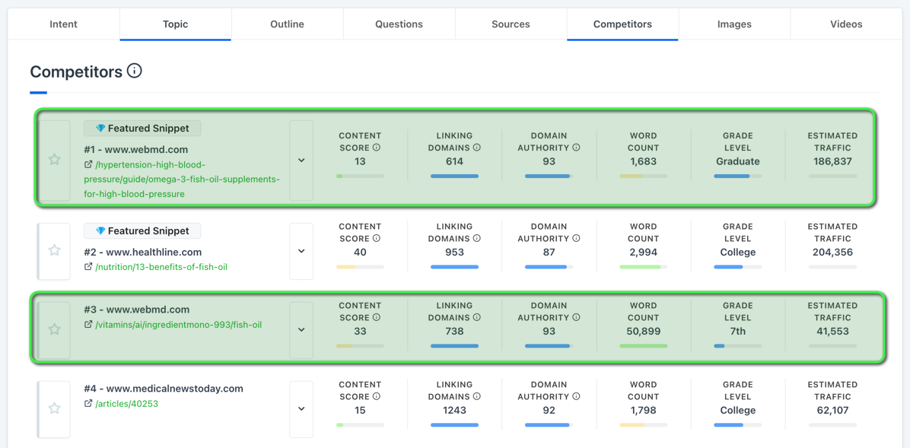
Task: Click the '#3 - www.webmd.com' title
Action: (136, 310)
